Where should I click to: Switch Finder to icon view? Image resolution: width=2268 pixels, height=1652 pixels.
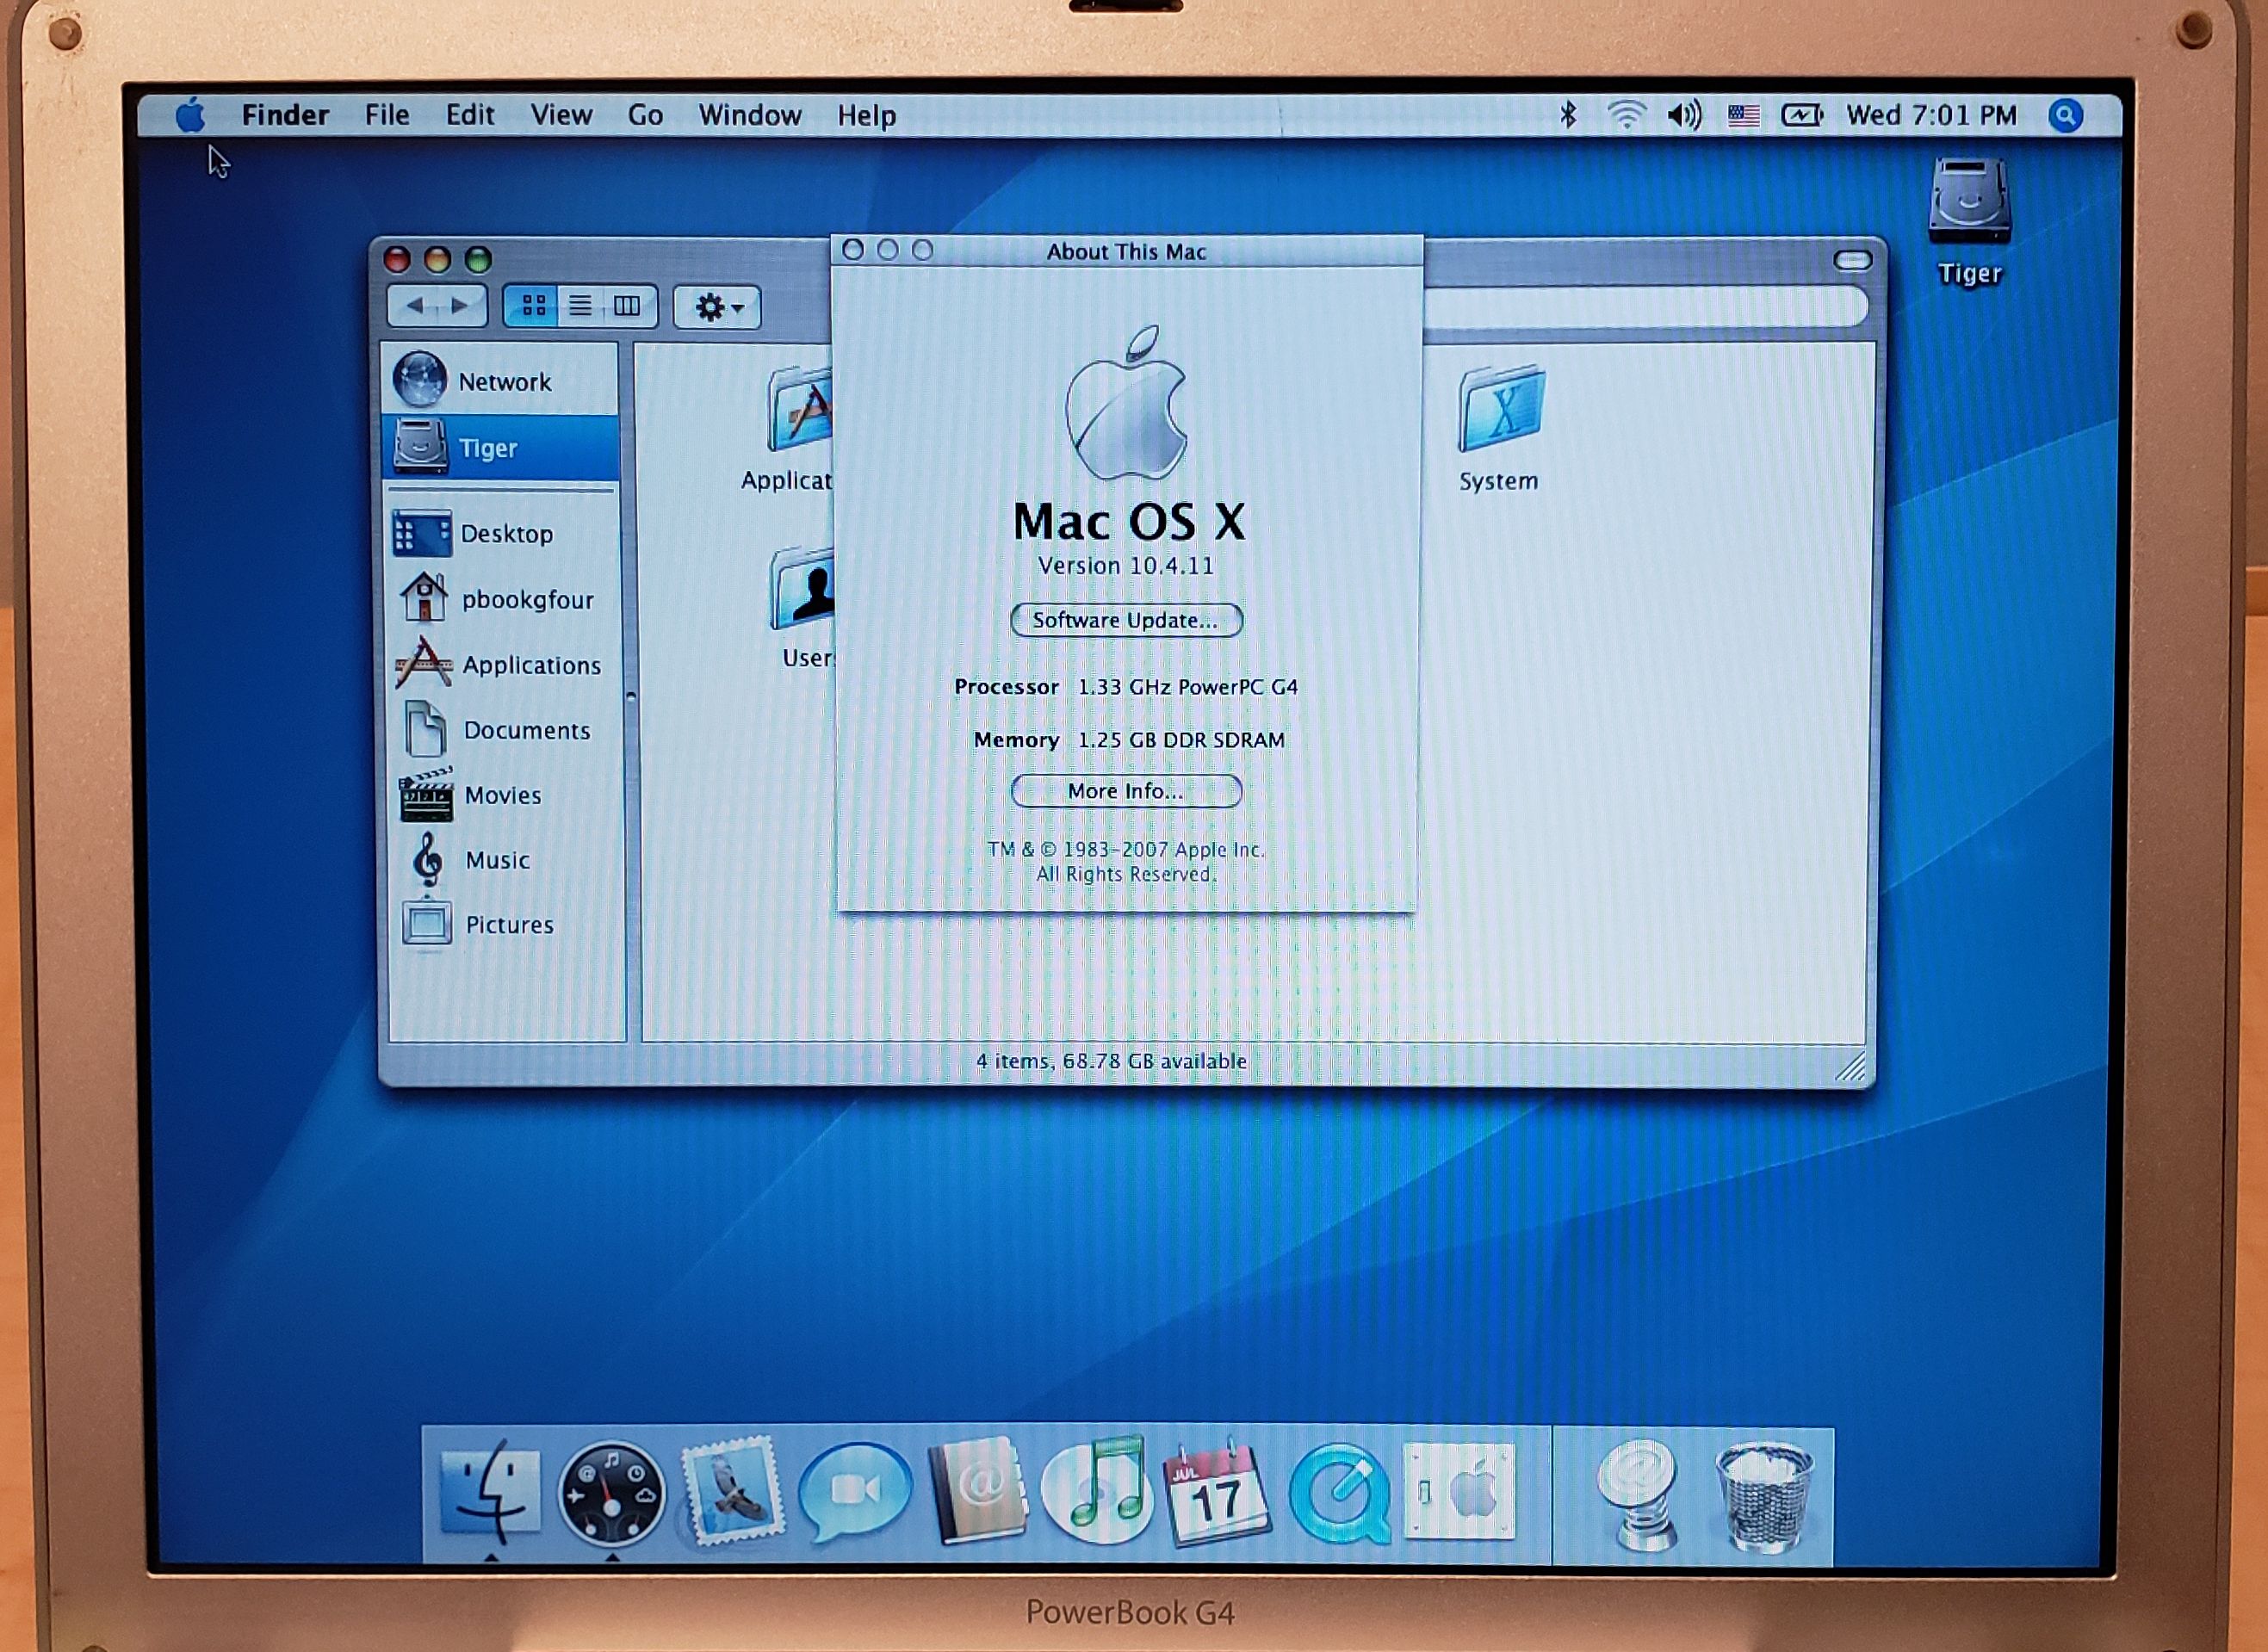tap(533, 306)
